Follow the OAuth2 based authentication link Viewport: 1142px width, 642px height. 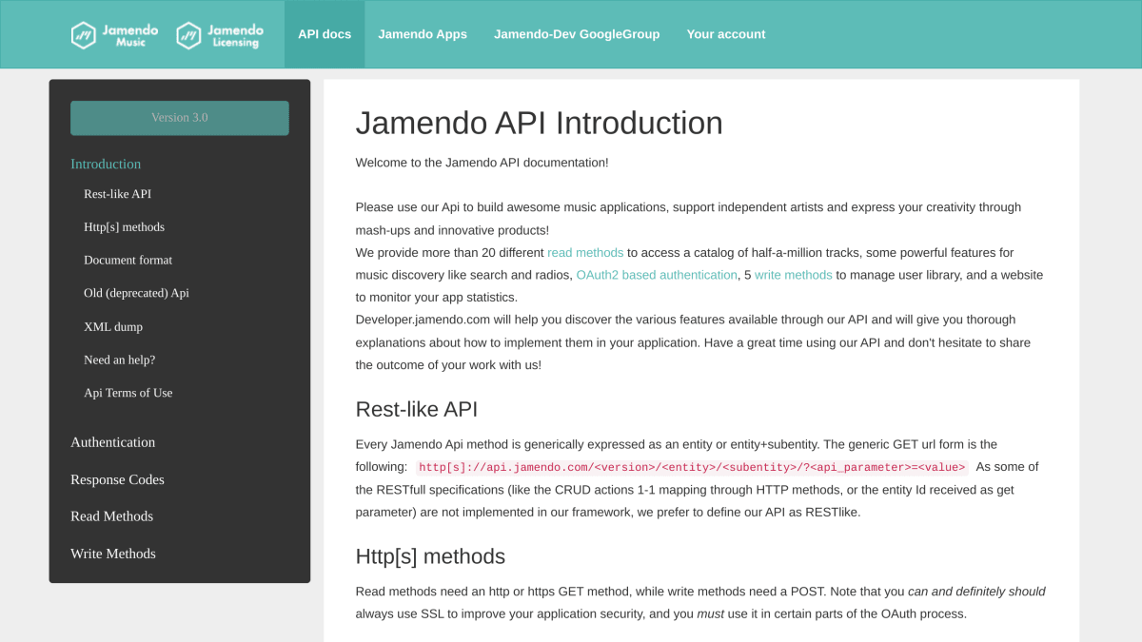pos(657,275)
